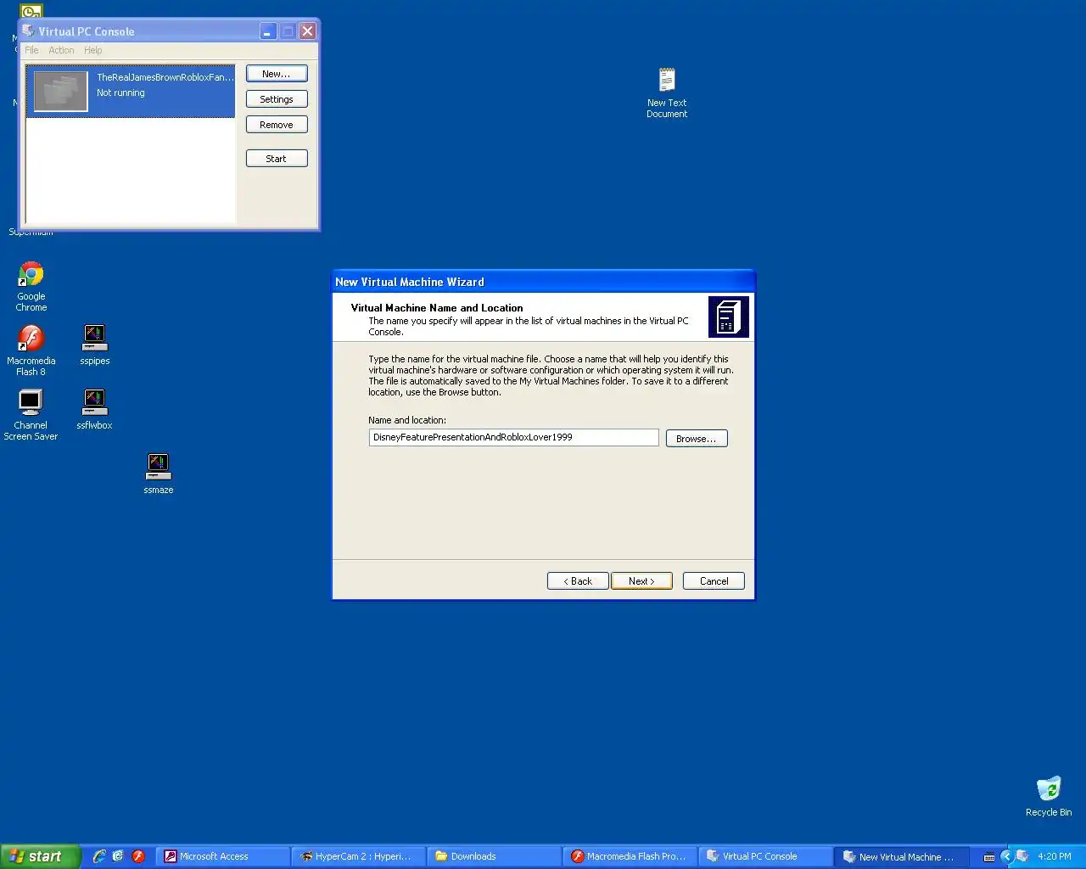Open the Google Chrome desktop icon
Image resolution: width=1086 pixels, height=869 pixels.
point(31,287)
